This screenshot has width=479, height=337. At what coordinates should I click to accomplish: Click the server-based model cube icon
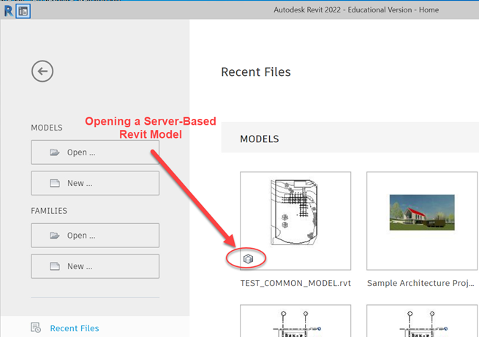tap(248, 259)
